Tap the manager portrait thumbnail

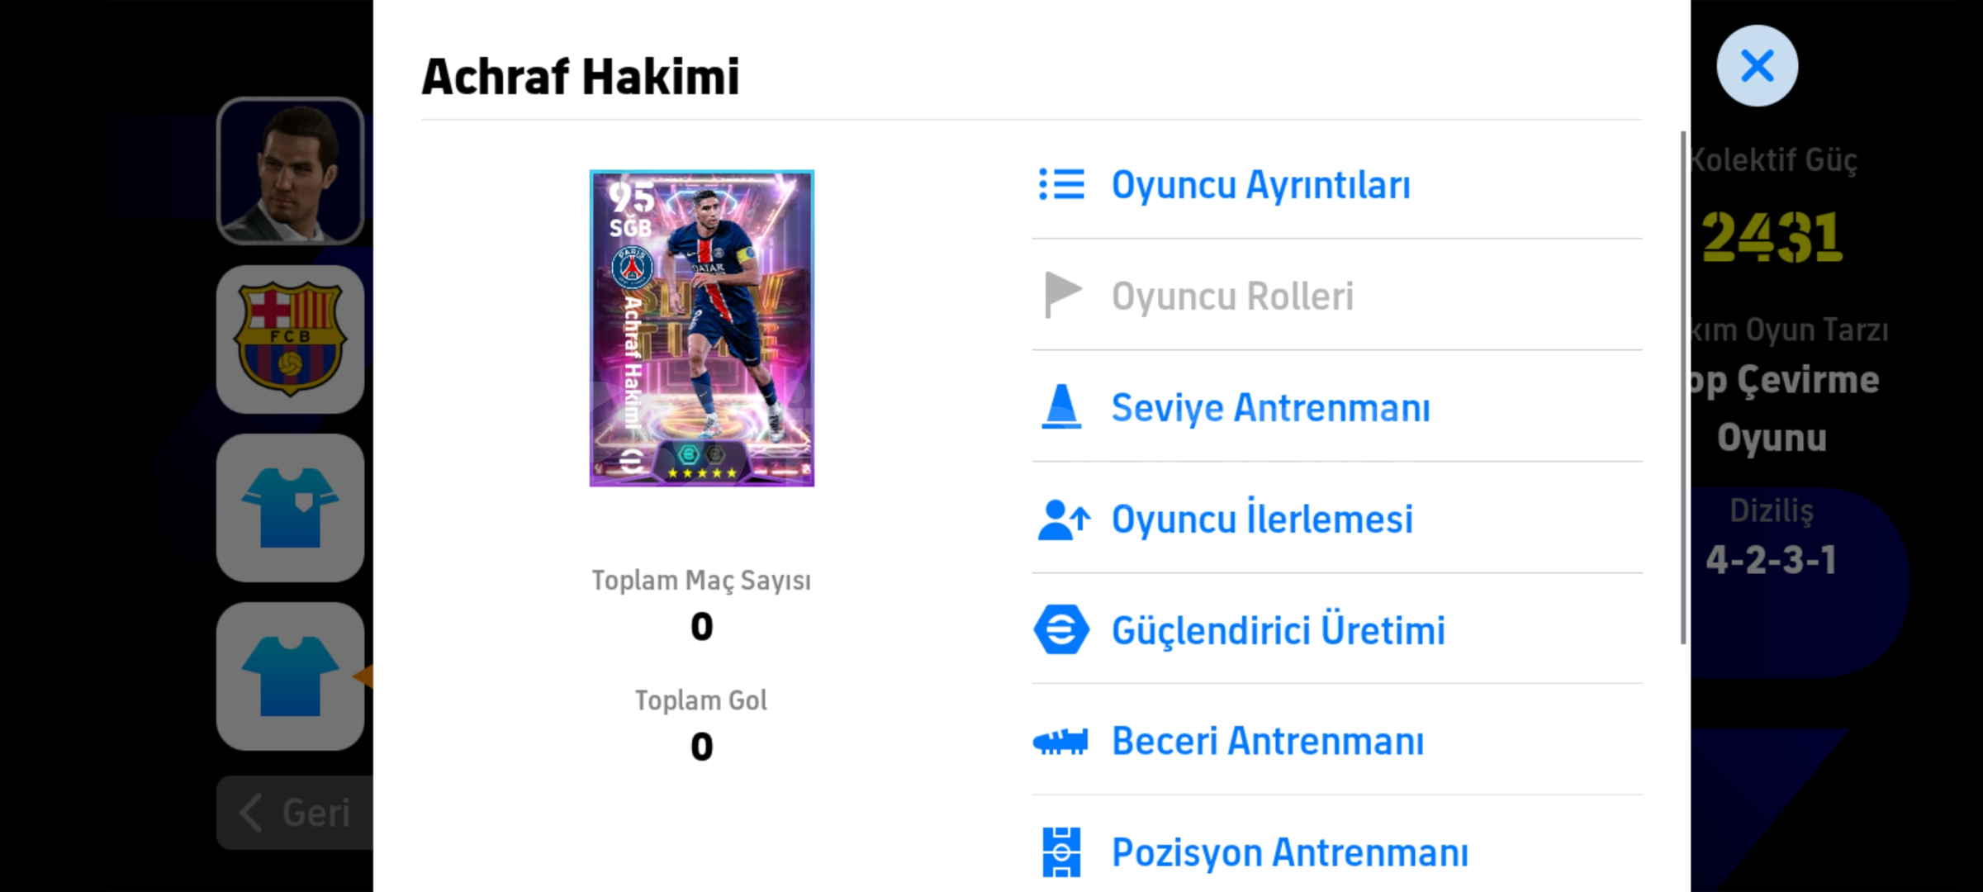pos(290,171)
